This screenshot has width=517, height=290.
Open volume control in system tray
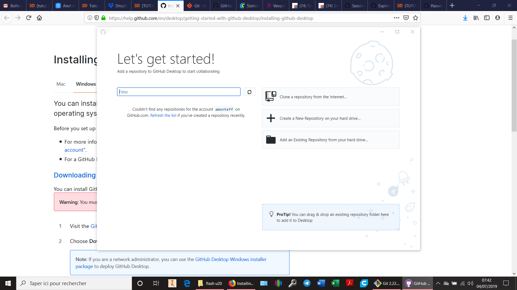pos(470,283)
